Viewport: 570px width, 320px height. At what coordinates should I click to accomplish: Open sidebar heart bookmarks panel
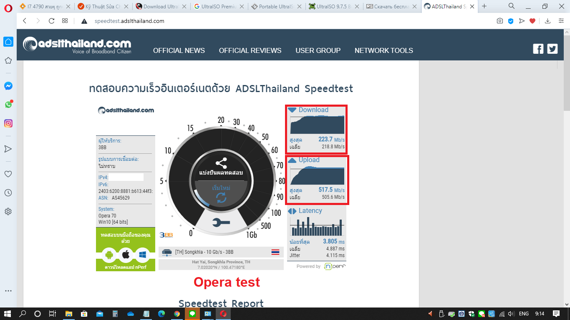[x=8, y=174]
